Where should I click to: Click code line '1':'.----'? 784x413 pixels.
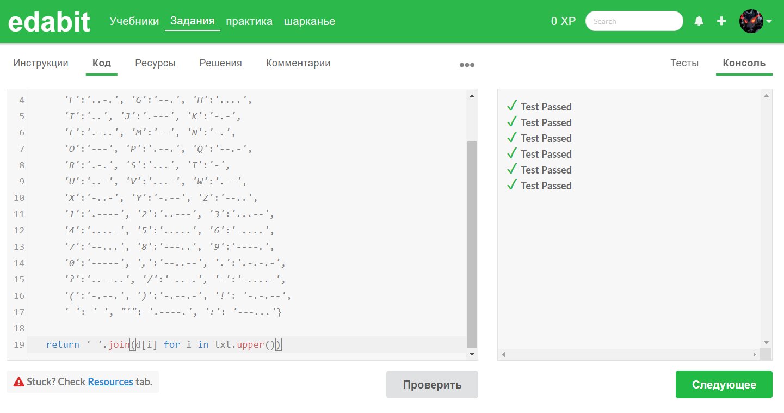[x=169, y=214]
